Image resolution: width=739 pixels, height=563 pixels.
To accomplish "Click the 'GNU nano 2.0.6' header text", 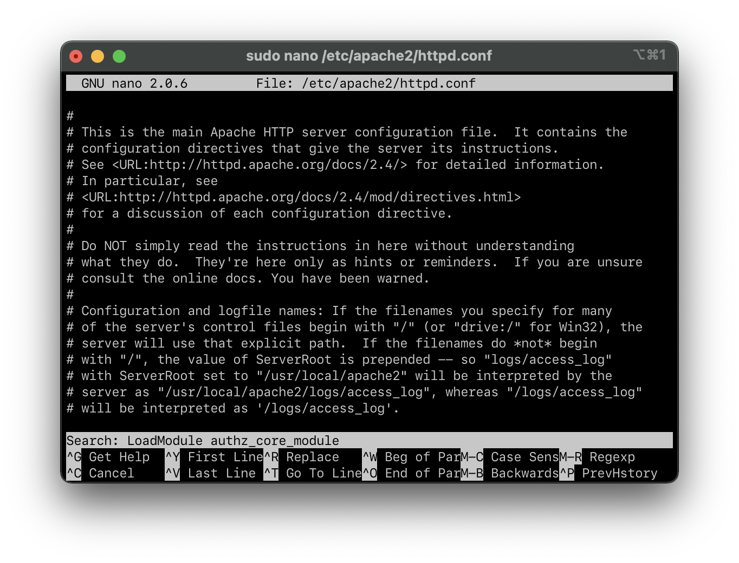I will [x=134, y=83].
